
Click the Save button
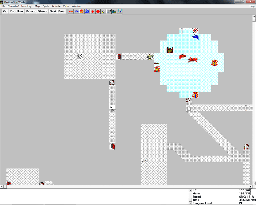click(x=62, y=11)
